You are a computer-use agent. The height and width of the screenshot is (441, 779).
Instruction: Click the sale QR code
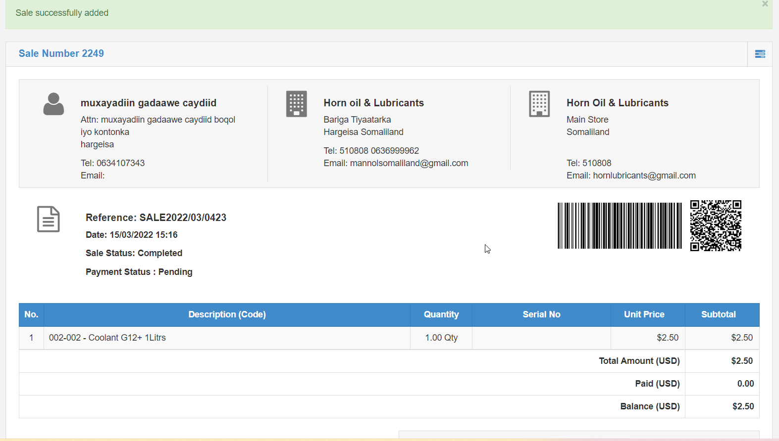click(x=716, y=225)
